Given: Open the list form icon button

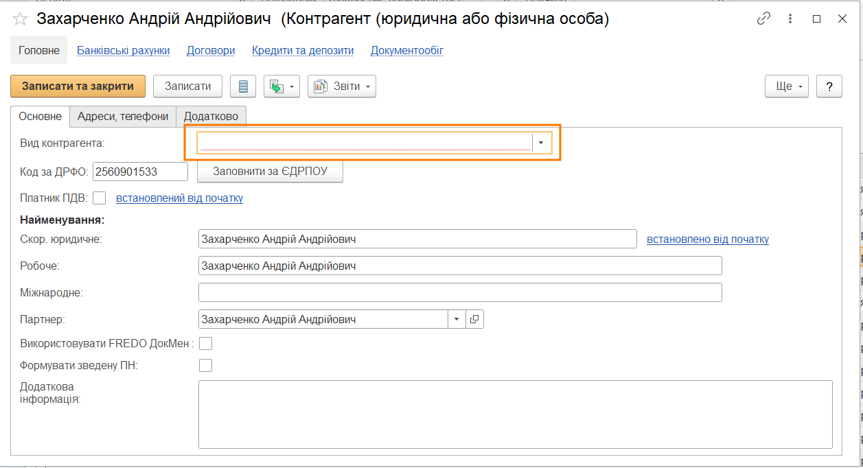Looking at the screenshot, I should pyautogui.click(x=243, y=86).
